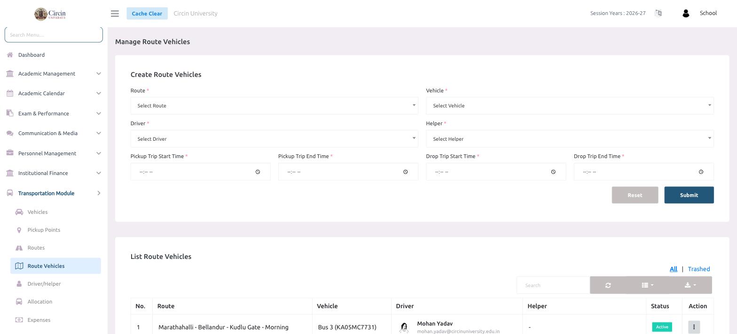Expand Institutional Finance chevron
The image size is (737, 334).
[99, 173]
